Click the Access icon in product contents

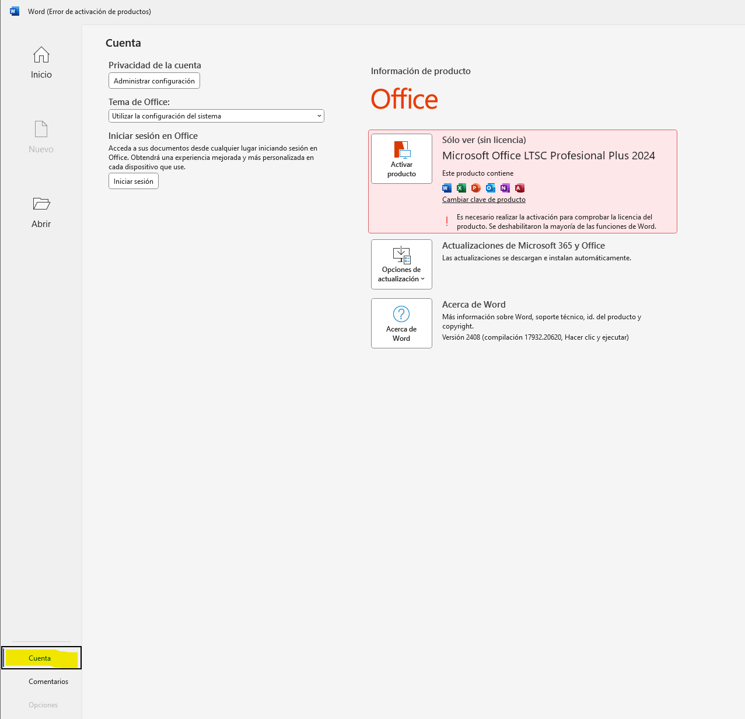(x=520, y=188)
